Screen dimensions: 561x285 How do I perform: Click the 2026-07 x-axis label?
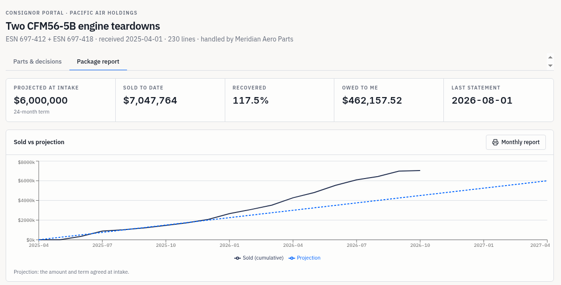pyautogui.click(x=357, y=245)
